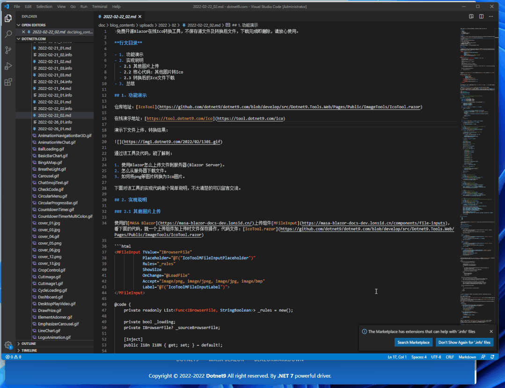This screenshot has height=388, width=505.
Task: Open the Terminal menu
Action: coord(100,7)
